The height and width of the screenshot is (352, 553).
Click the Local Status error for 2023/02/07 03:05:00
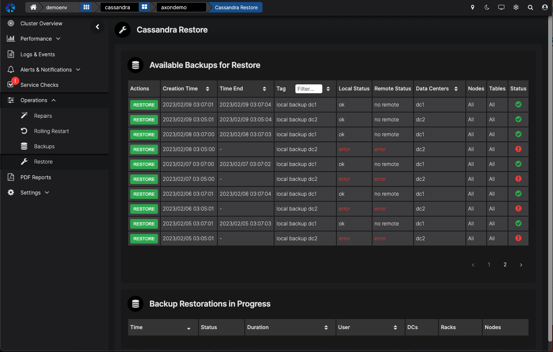point(344,179)
